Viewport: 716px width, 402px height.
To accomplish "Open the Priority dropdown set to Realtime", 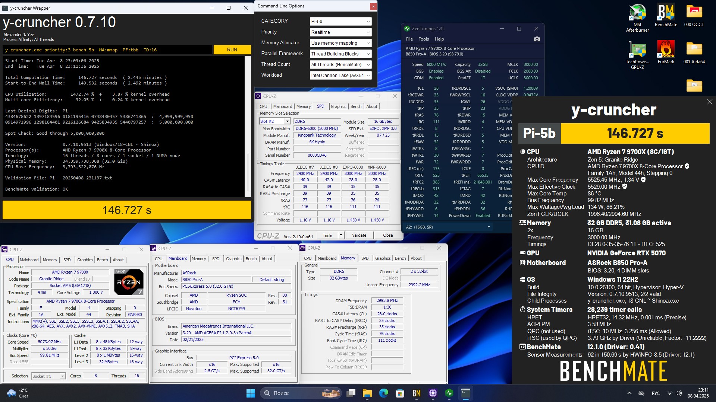I will (340, 32).
